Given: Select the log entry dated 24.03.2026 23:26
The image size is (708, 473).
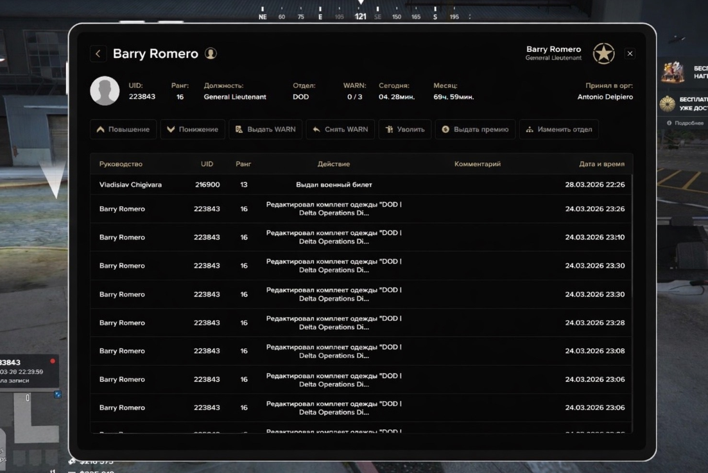Looking at the screenshot, I should point(361,209).
